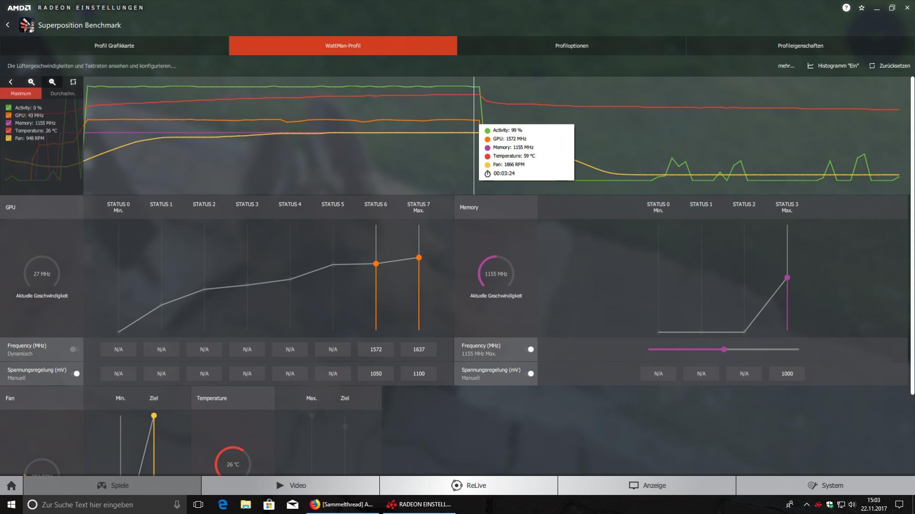The height and width of the screenshot is (514, 915).
Task: Collapse the histogram legend with the chevron
Action: click(10, 82)
